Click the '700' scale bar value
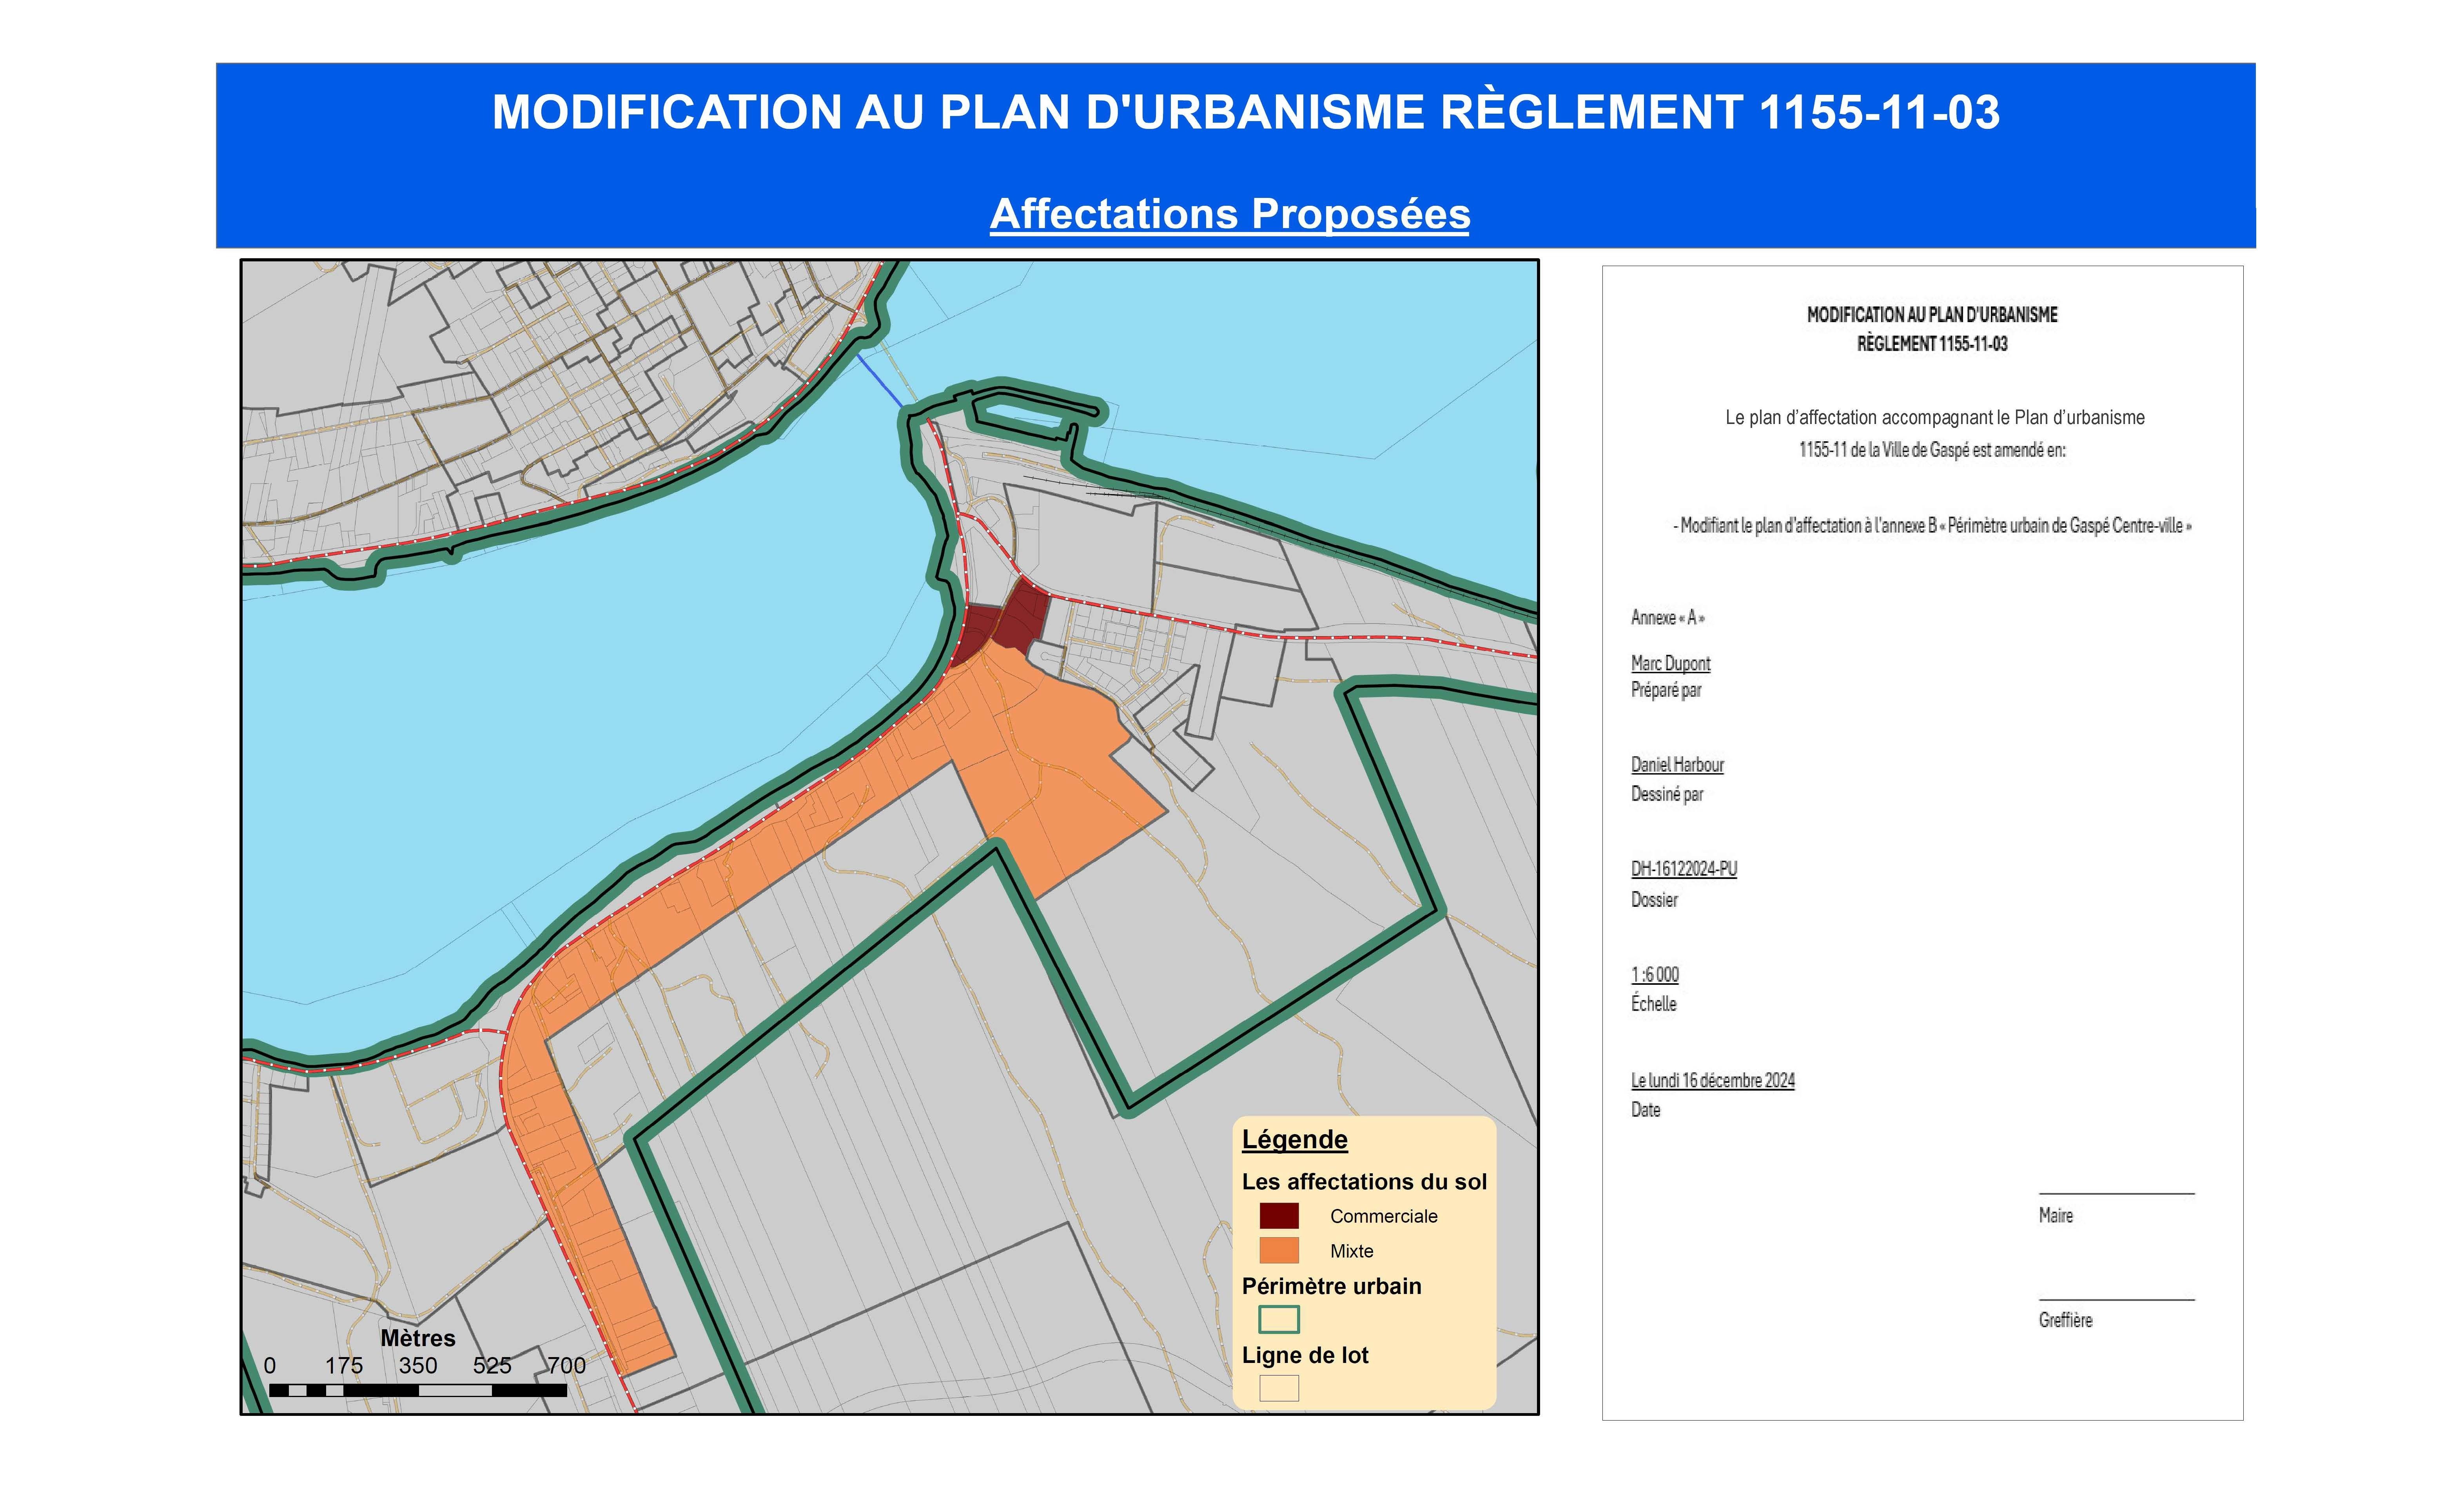2464x1486 pixels. click(566, 1366)
